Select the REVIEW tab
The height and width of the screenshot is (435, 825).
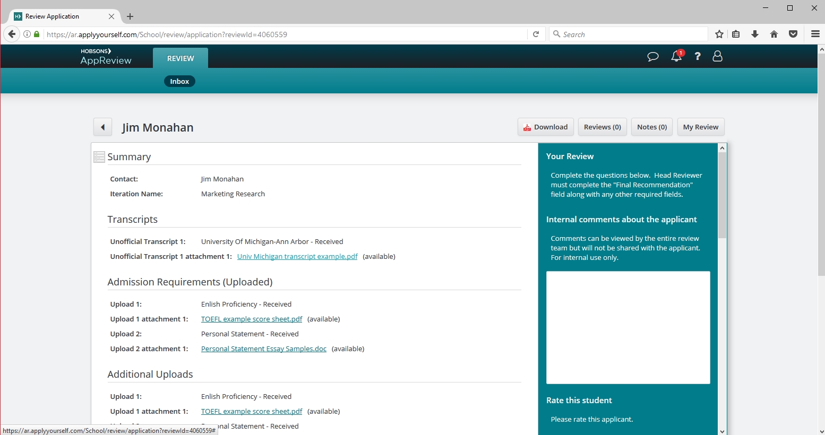tap(181, 58)
